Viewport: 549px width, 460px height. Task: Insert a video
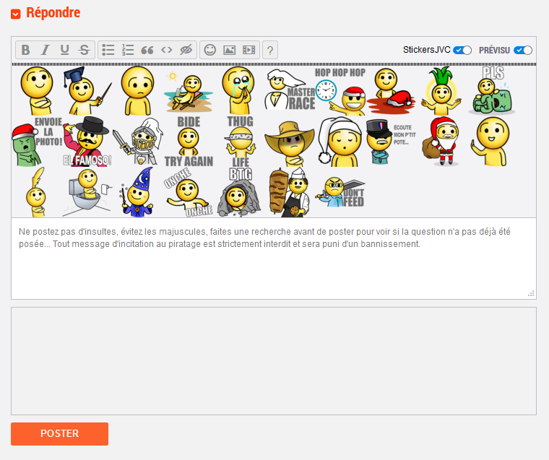coord(249,50)
